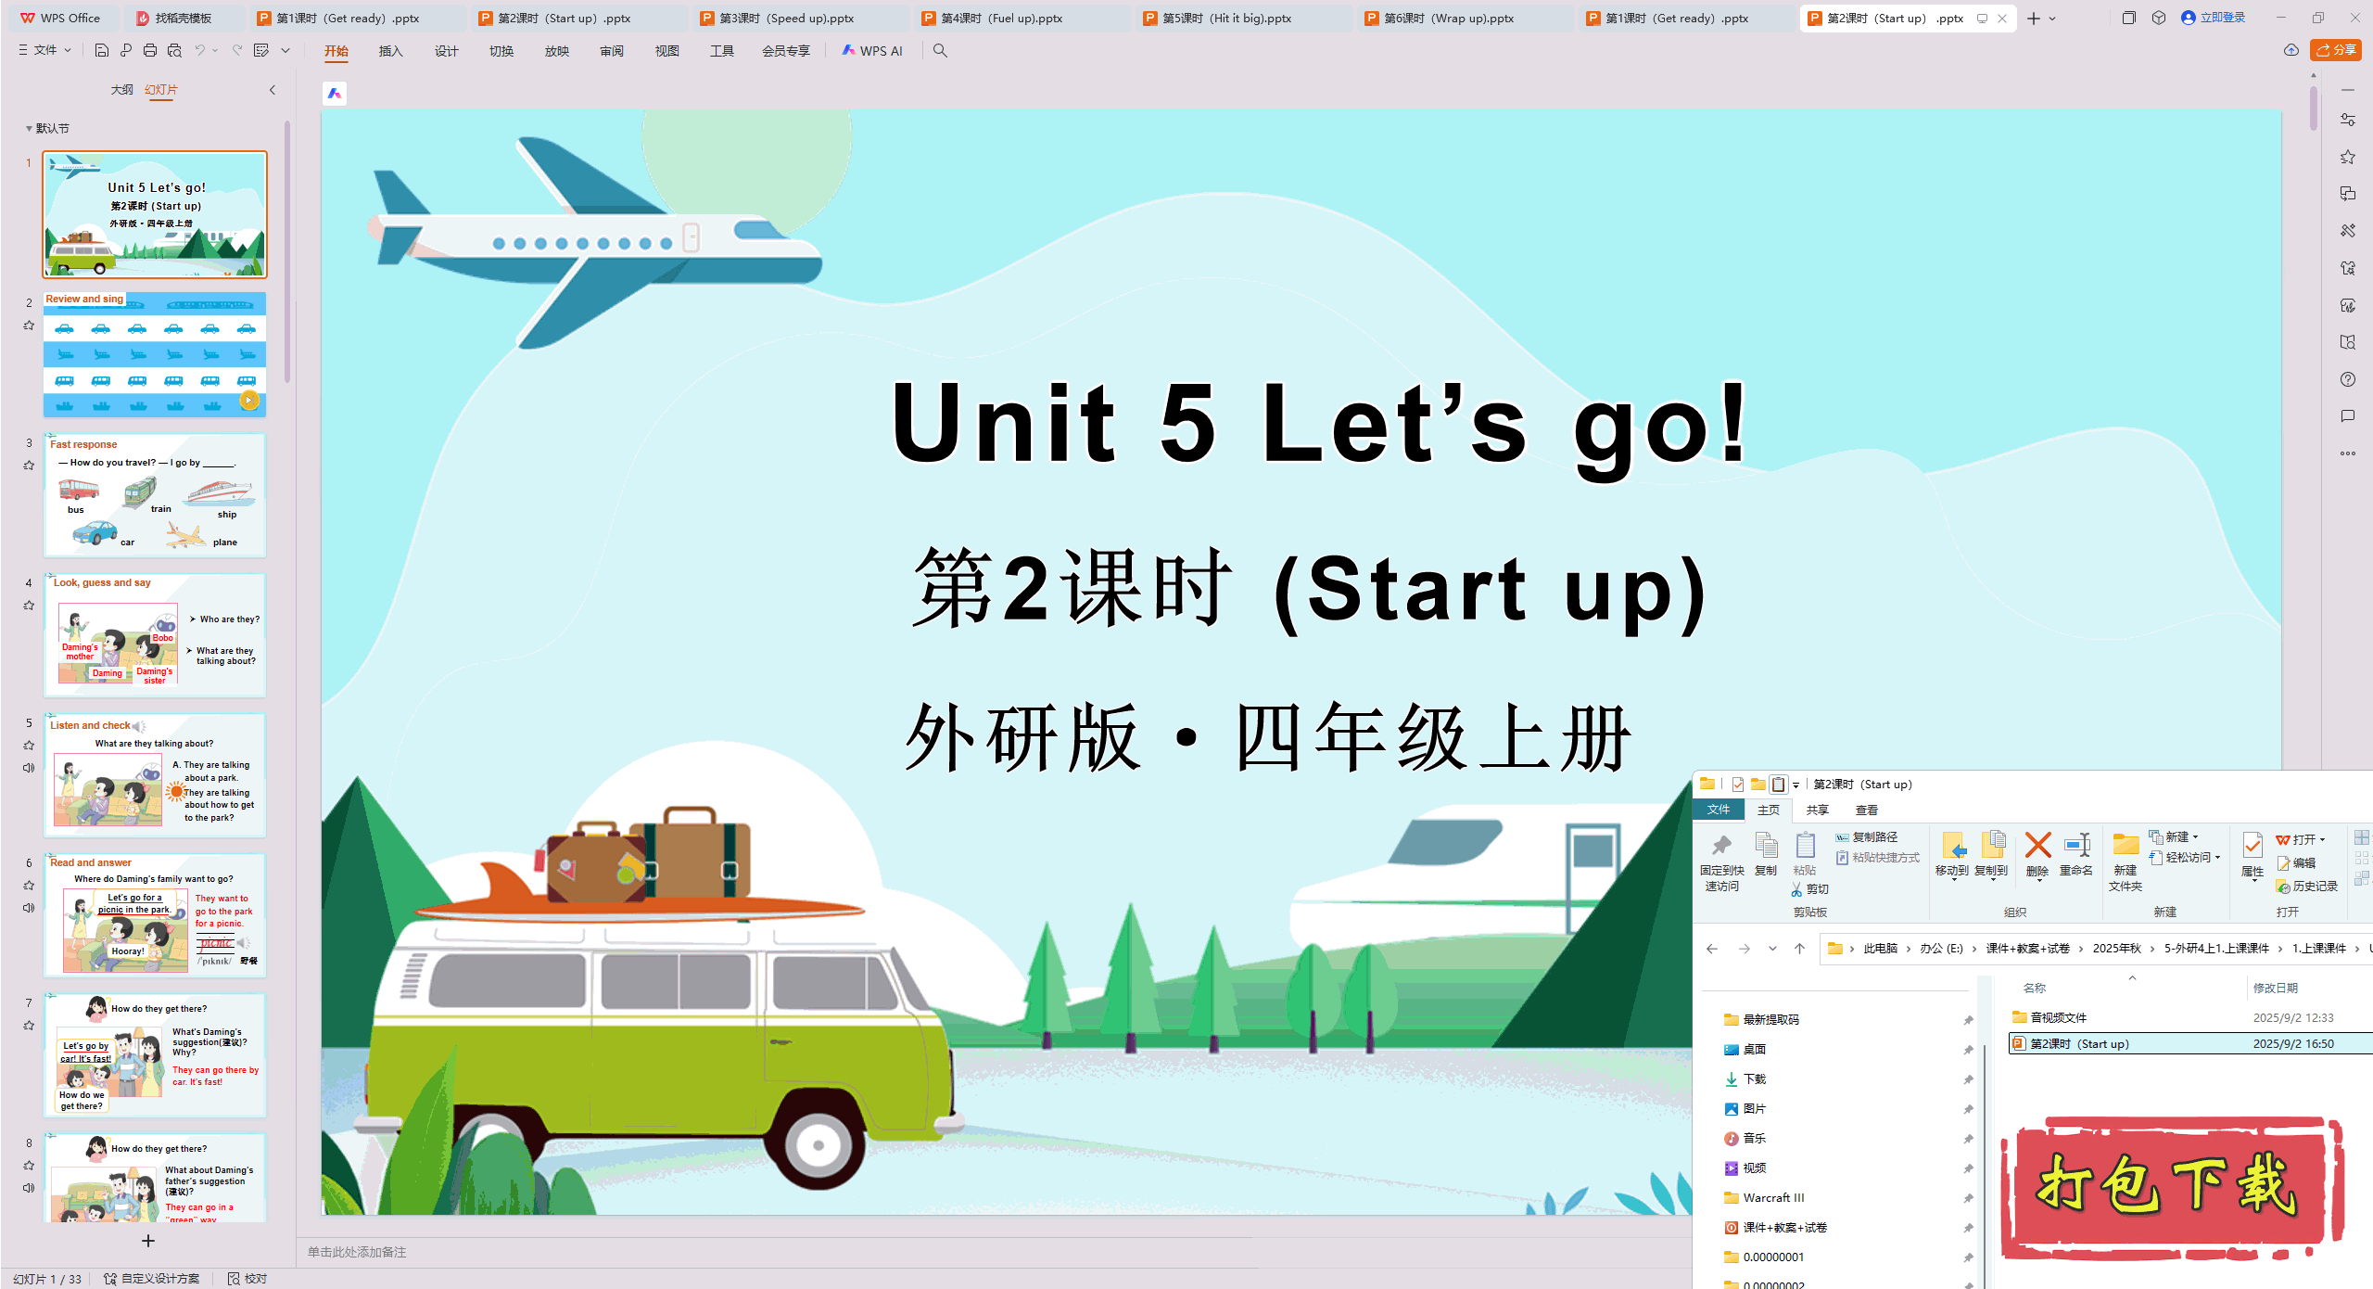This screenshot has height=1289, width=2373.
Task: Click the Print icon in the quick access toolbar
Action: (x=149, y=50)
